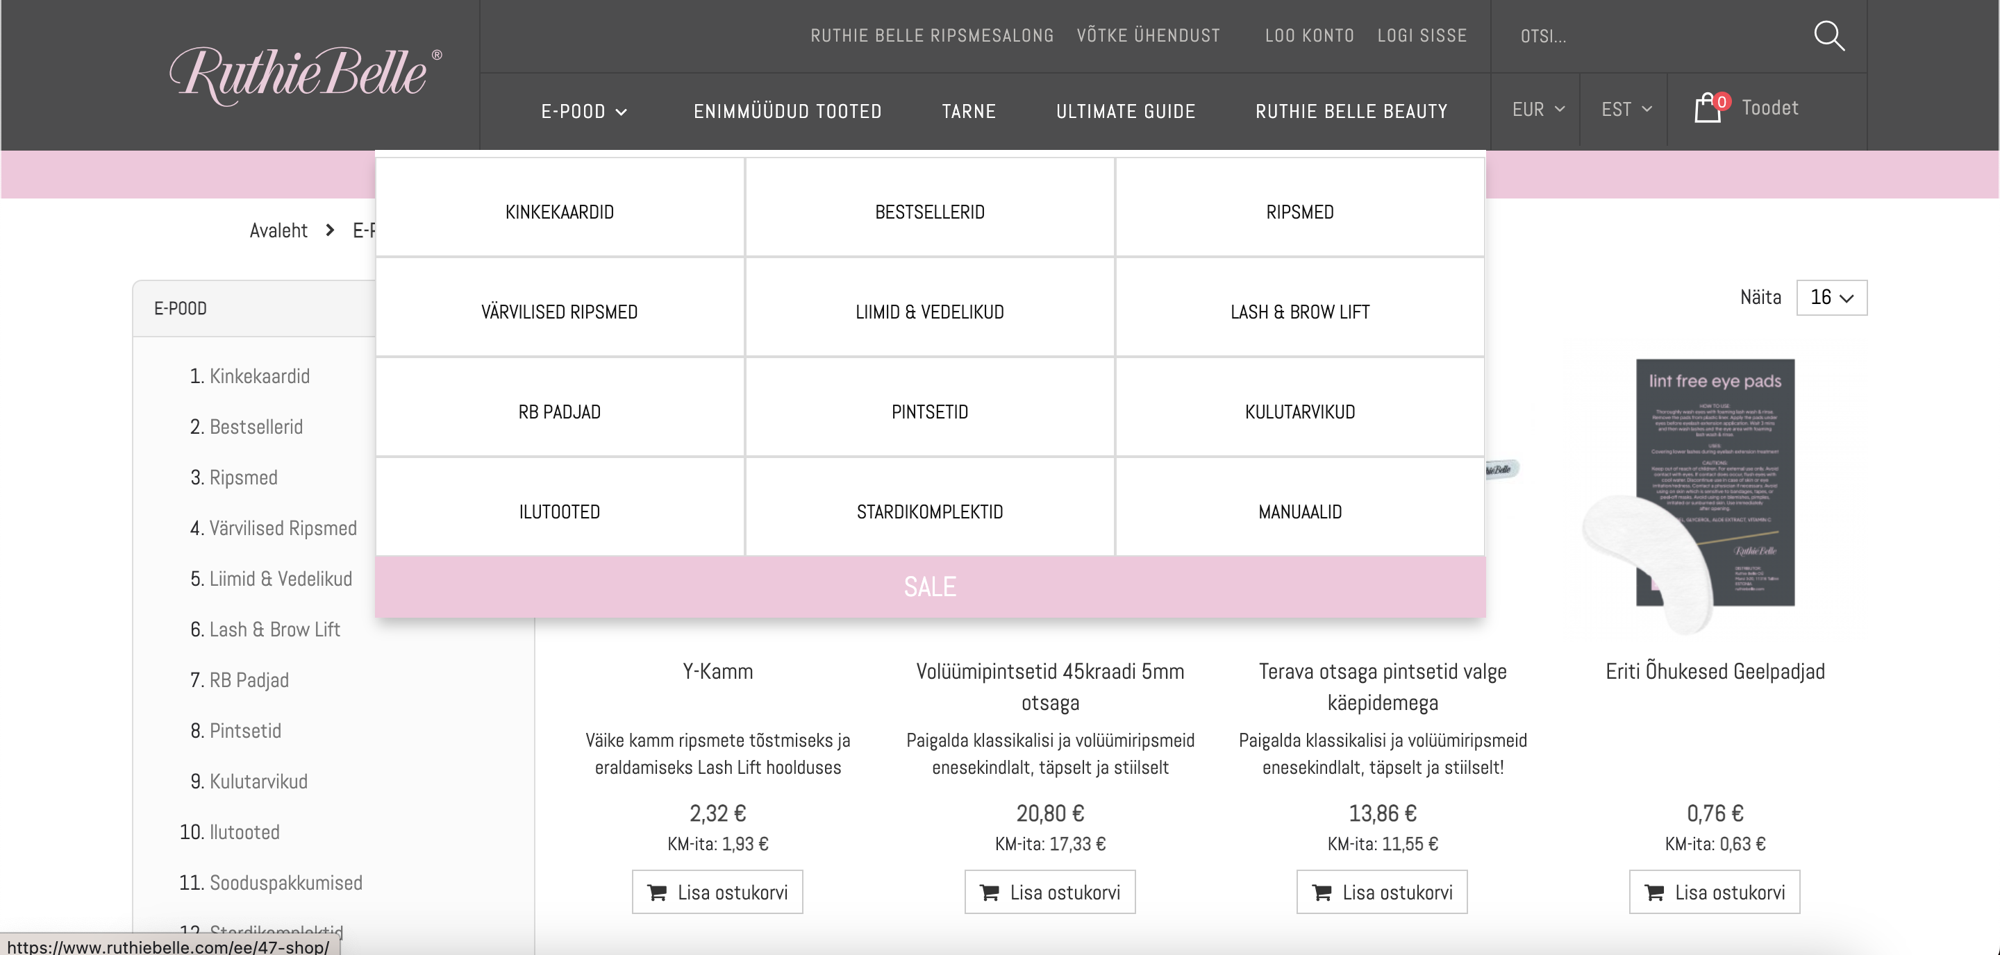Expand the E-POOD dropdown menu

coord(584,112)
